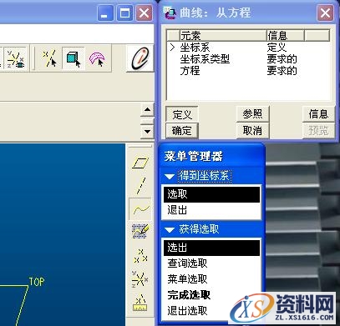This screenshot has width=340, height=326.
Task: Click the scroll down arrow button
Action: point(147,131)
